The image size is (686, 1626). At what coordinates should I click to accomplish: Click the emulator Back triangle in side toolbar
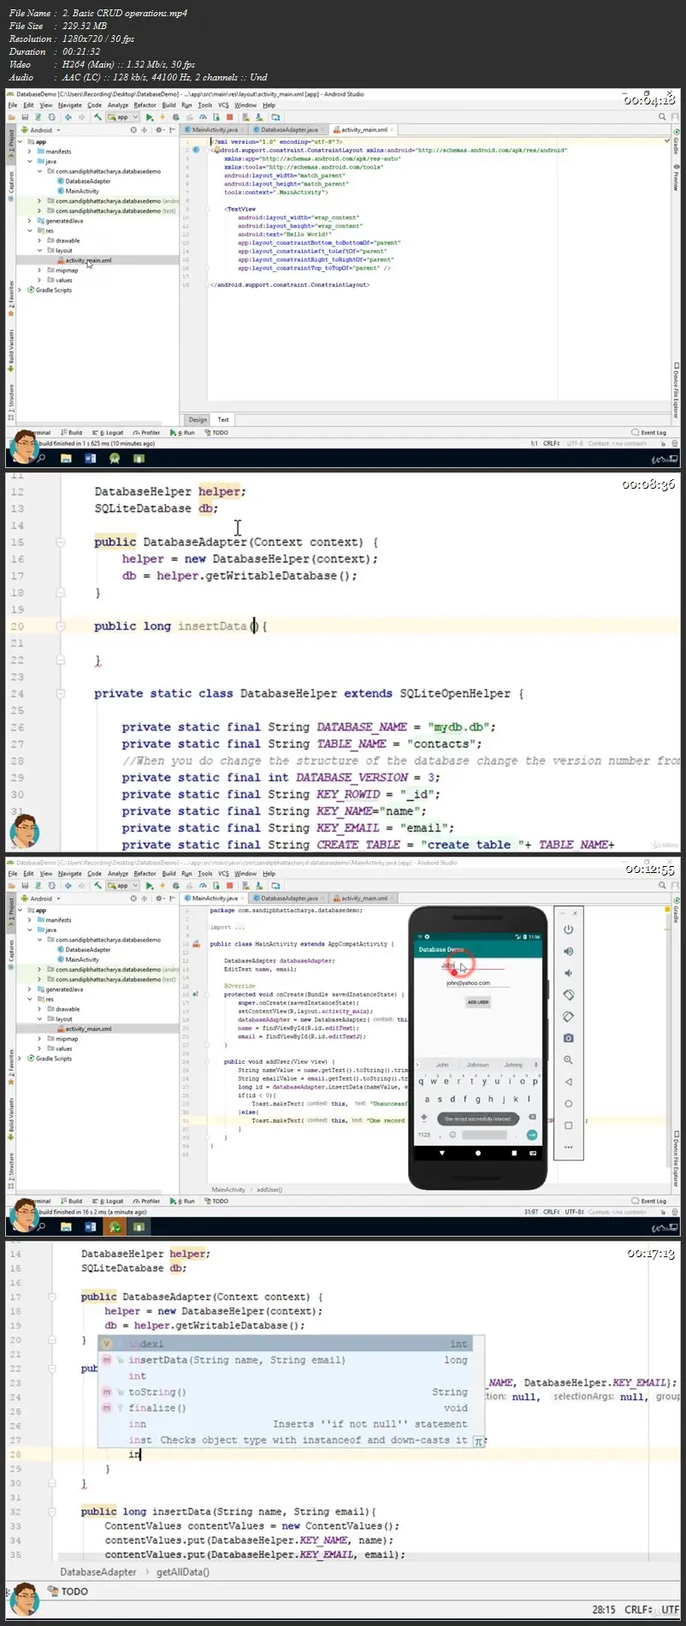[x=568, y=1082]
